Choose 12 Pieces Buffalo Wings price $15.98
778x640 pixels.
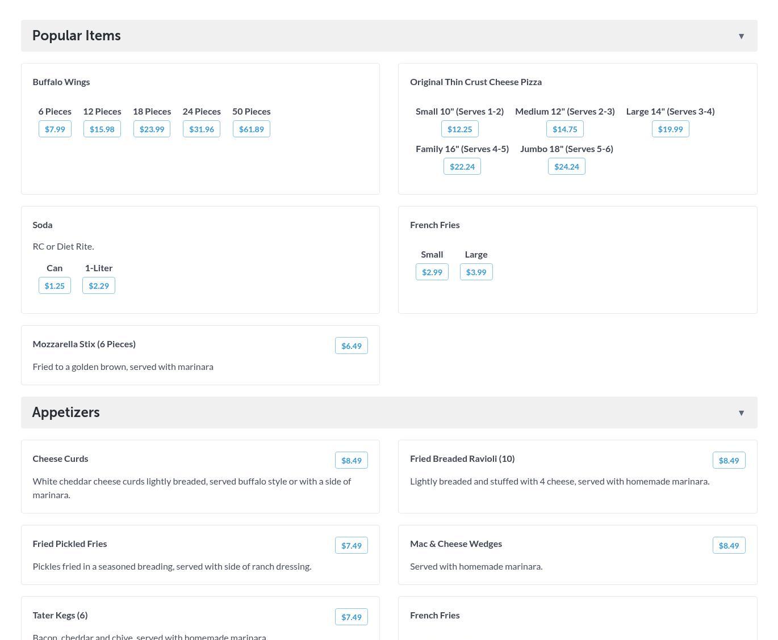coord(102,129)
